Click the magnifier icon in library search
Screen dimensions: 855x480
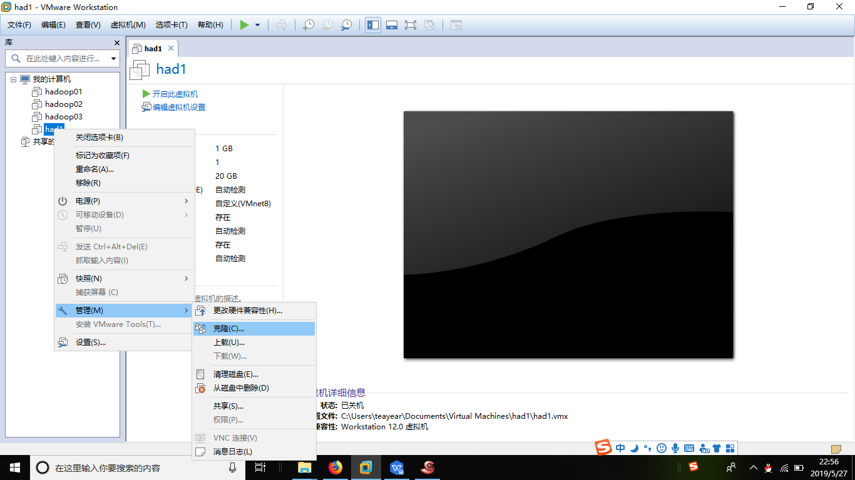(16, 58)
